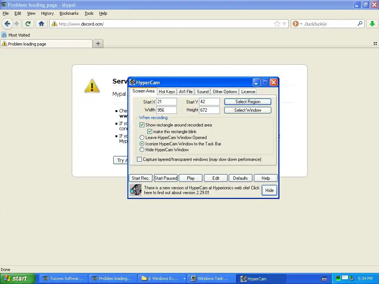
Task: Select Hide HyperCam Window option
Action: click(142, 150)
